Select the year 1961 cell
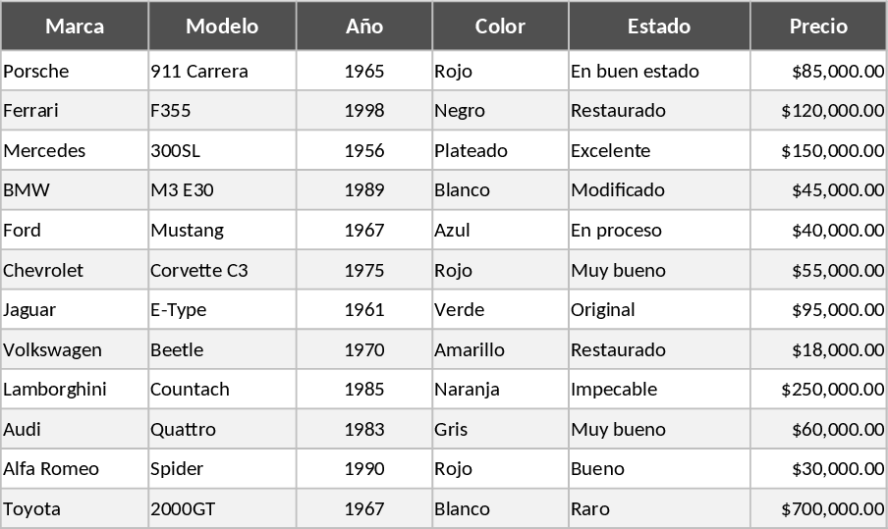Image resolution: width=888 pixels, height=529 pixels. point(363,310)
